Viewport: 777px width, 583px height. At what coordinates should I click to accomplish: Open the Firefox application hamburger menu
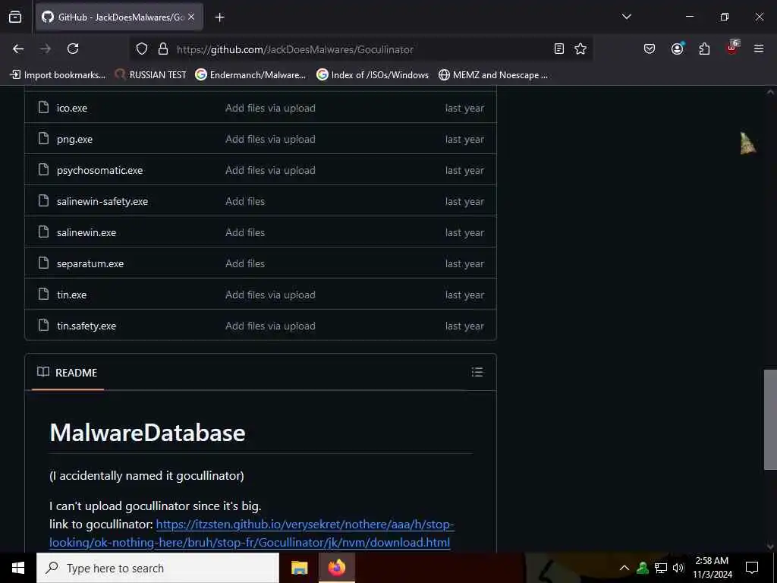pyautogui.click(x=759, y=49)
